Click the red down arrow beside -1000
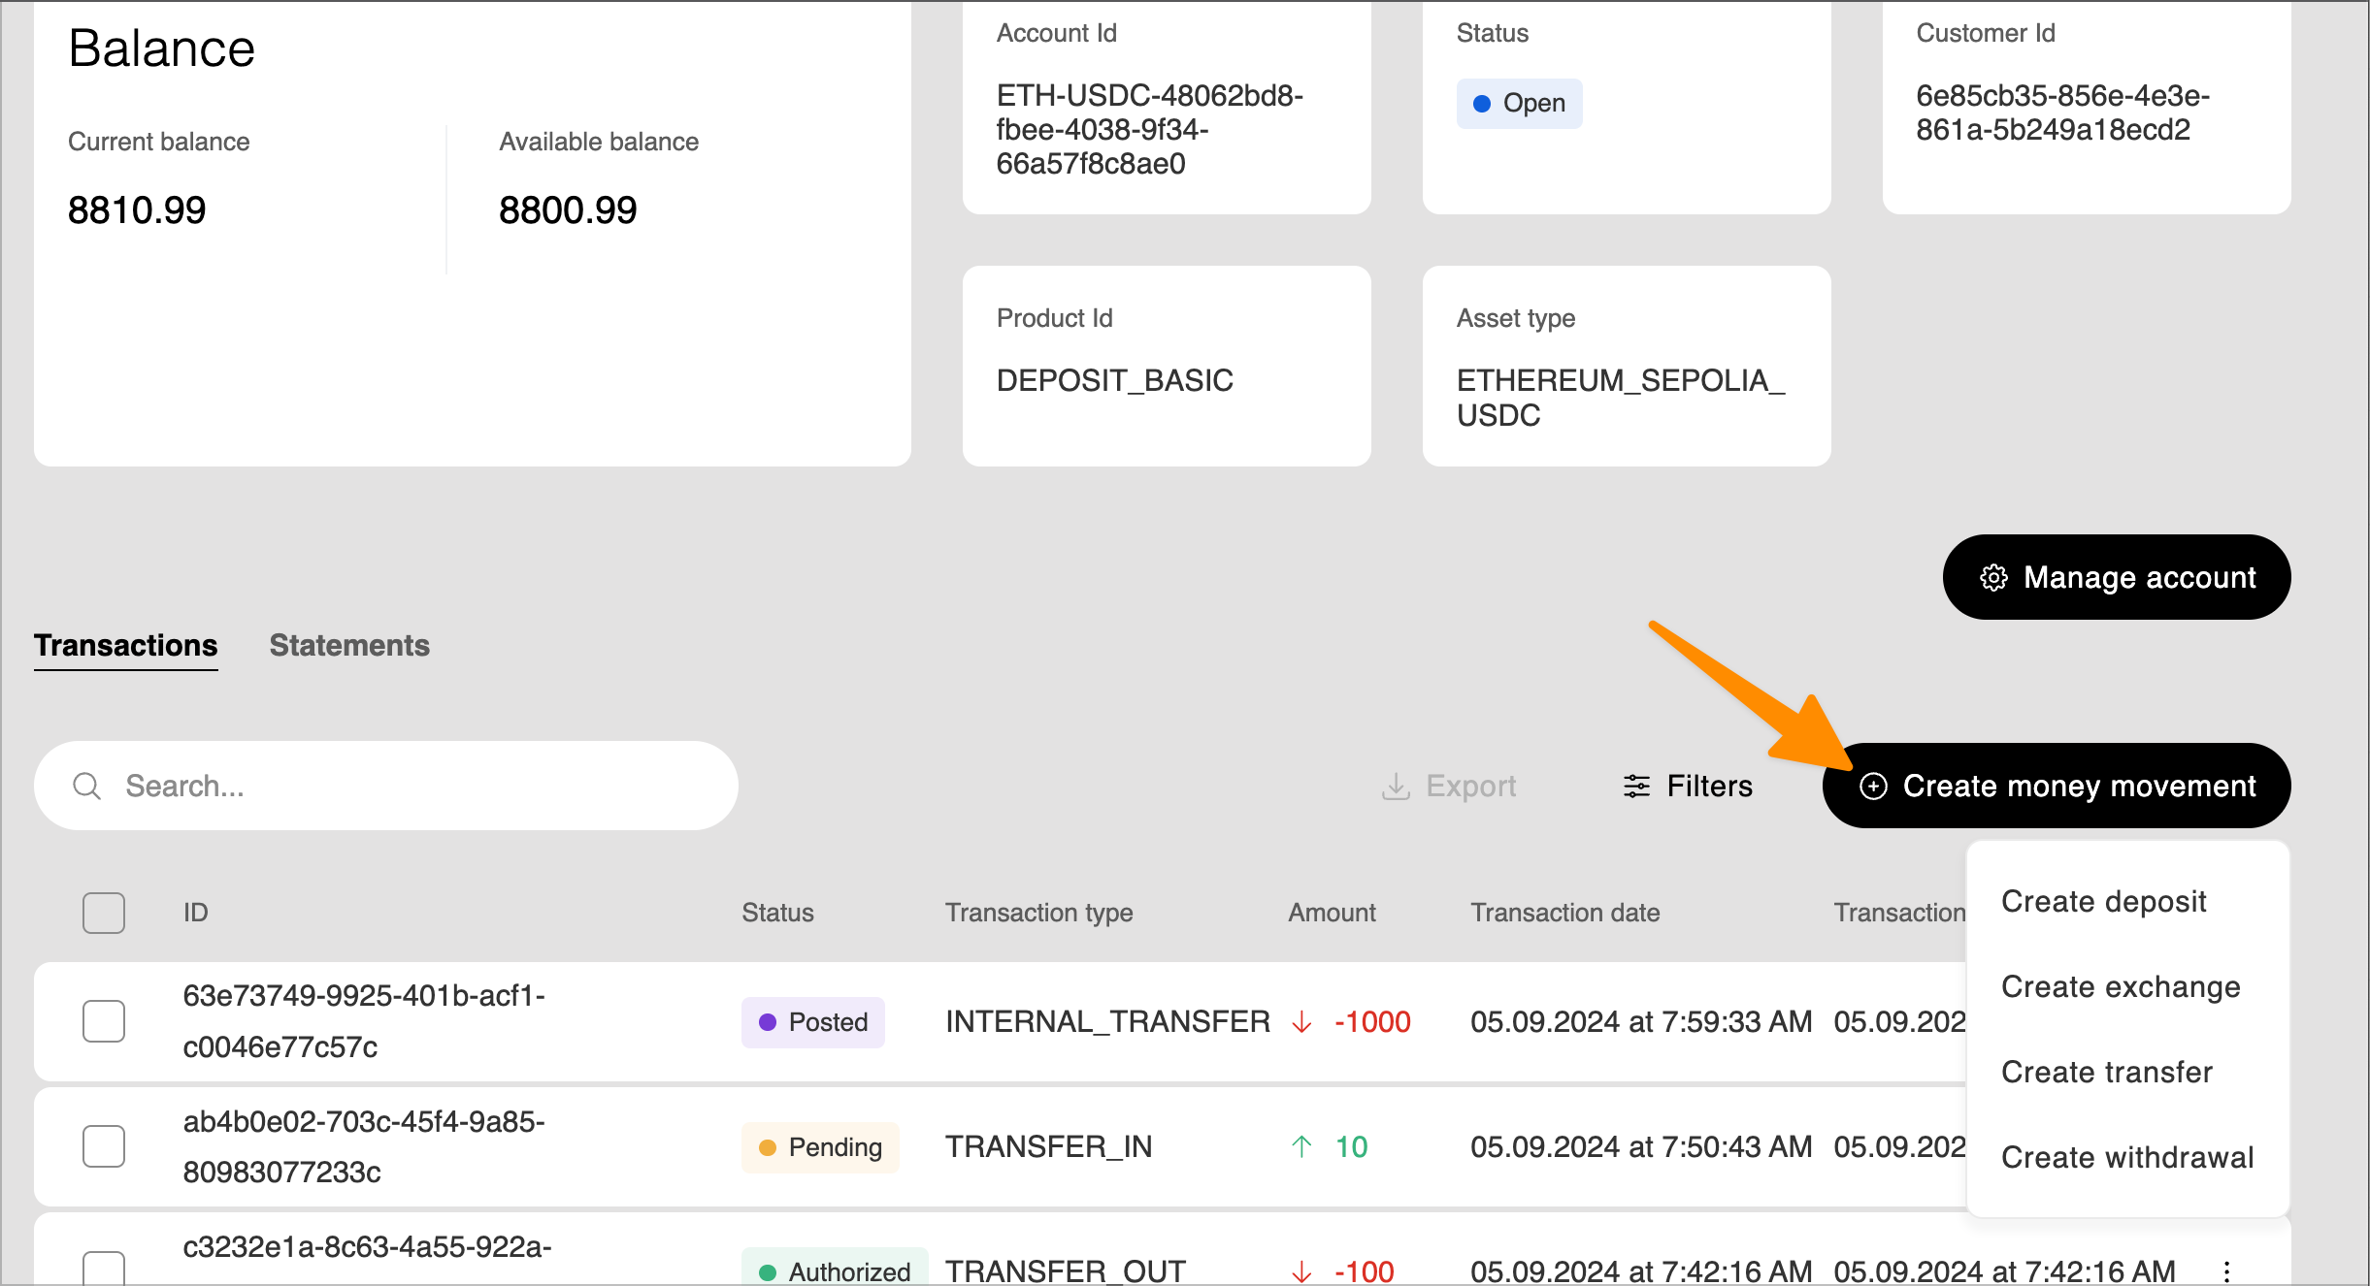This screenshot has height=1286, width=2370. click(1302, 1022)
